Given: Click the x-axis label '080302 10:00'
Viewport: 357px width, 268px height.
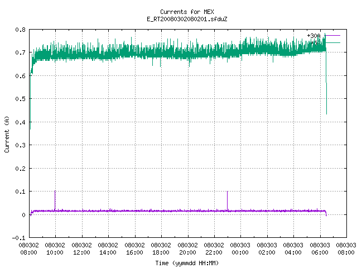Looking at the screenshot, I should point(55,249).
